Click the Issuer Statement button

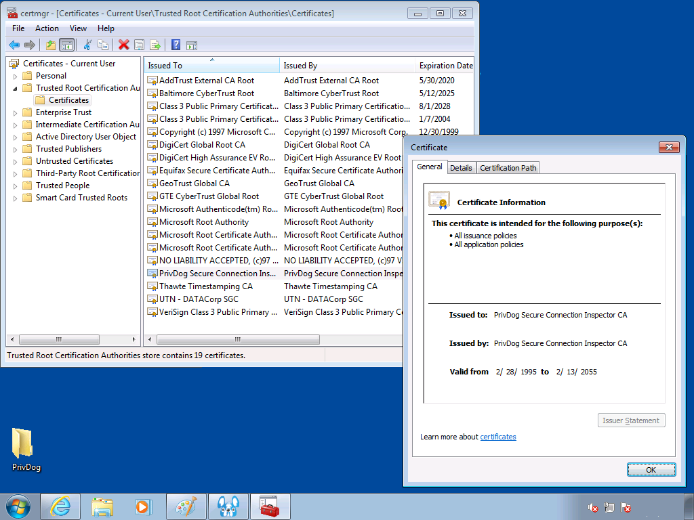[631, 420]
